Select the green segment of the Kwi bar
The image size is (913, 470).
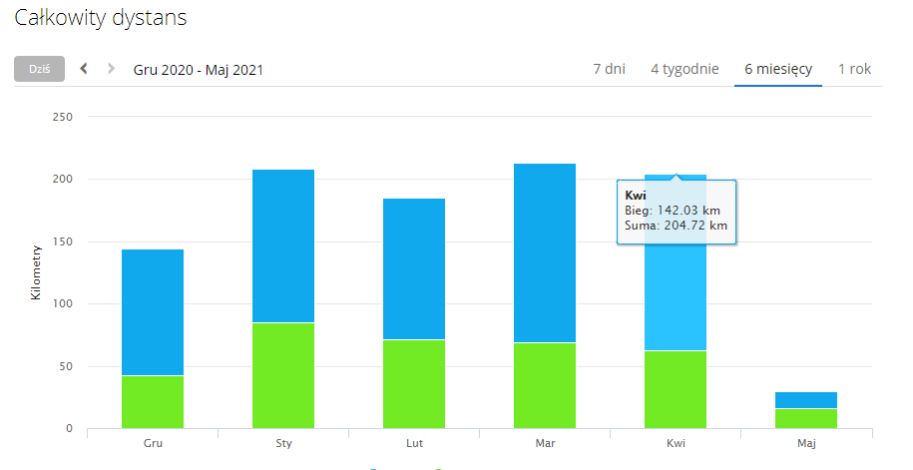[x=676, y=389]
